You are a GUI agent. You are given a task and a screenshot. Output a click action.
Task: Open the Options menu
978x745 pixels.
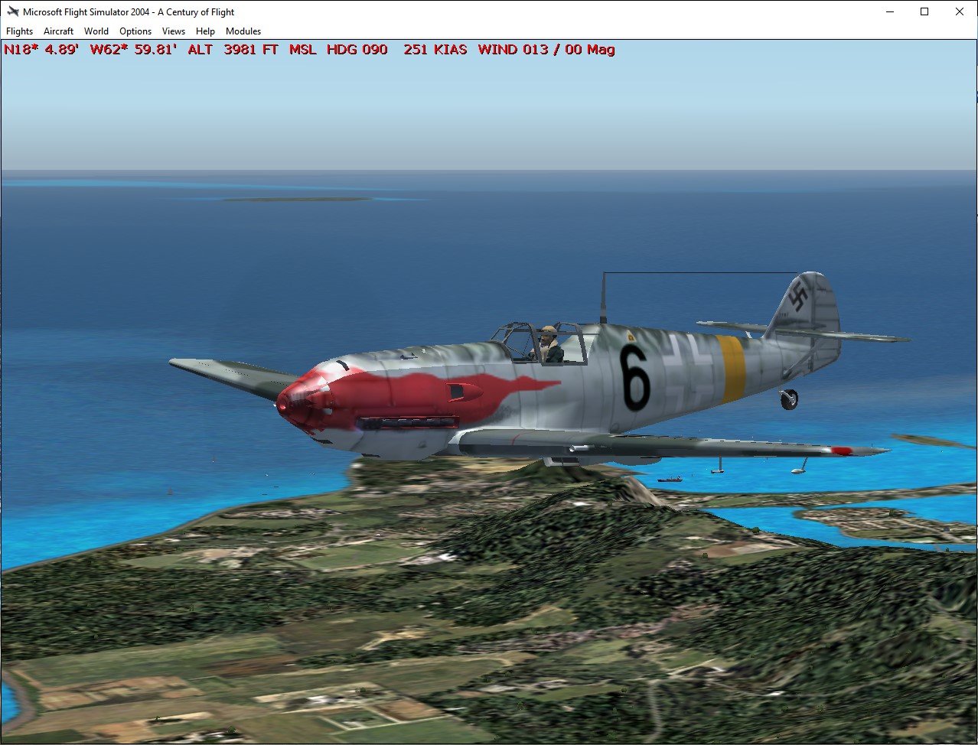coord(135,31)
